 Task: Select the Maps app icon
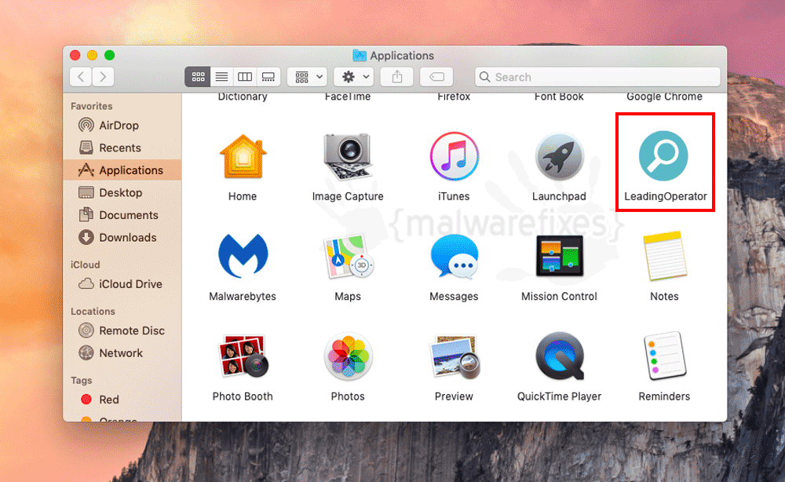349,256
